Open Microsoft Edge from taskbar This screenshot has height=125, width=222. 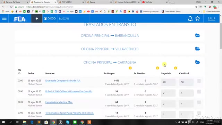tap(32, 122)
